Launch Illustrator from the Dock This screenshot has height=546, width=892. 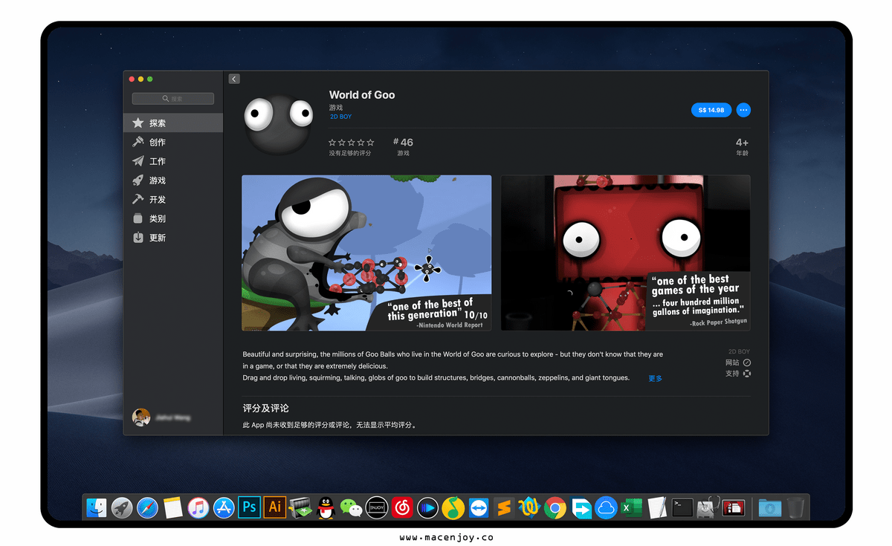click(275, 507)
